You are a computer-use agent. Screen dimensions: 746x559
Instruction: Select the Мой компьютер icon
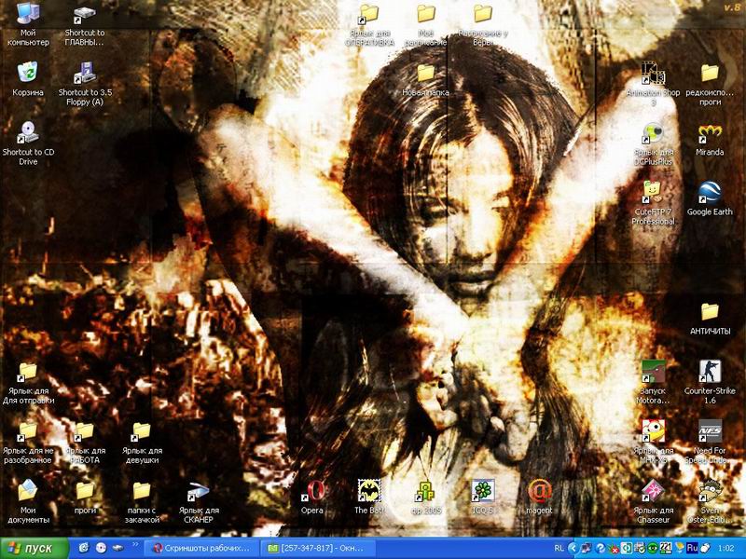click(28, 15)
